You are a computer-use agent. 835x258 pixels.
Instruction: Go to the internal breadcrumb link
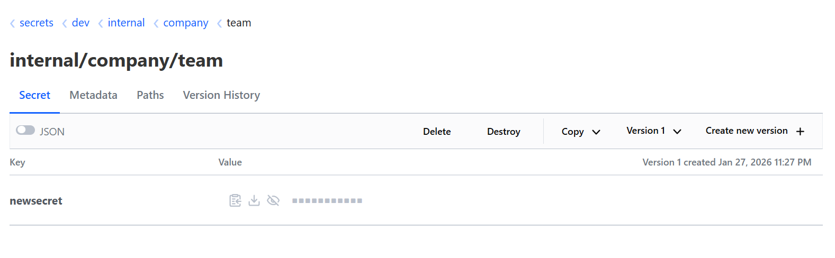[126, 23]
